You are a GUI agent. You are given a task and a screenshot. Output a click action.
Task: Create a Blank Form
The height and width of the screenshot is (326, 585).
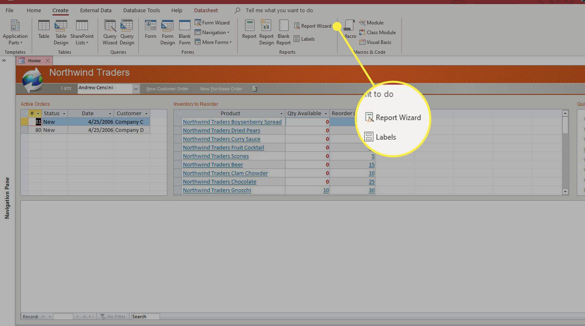(185, 32)
